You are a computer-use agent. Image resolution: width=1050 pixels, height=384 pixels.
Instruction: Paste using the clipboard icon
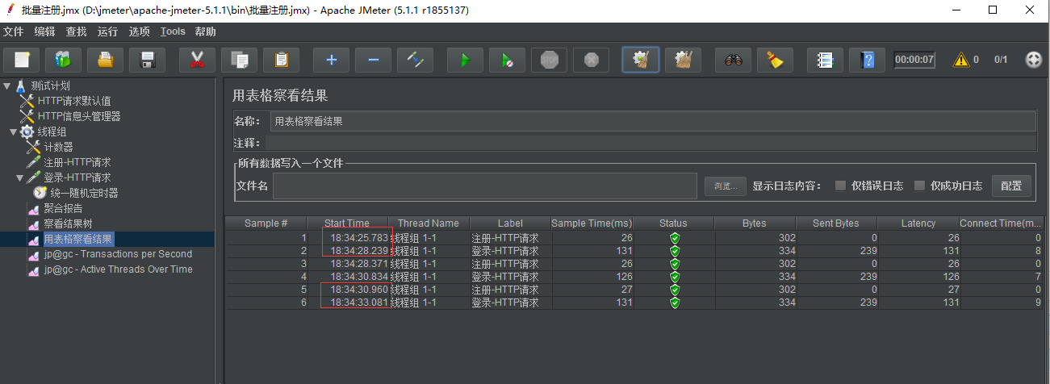click(x=281, y=60)
